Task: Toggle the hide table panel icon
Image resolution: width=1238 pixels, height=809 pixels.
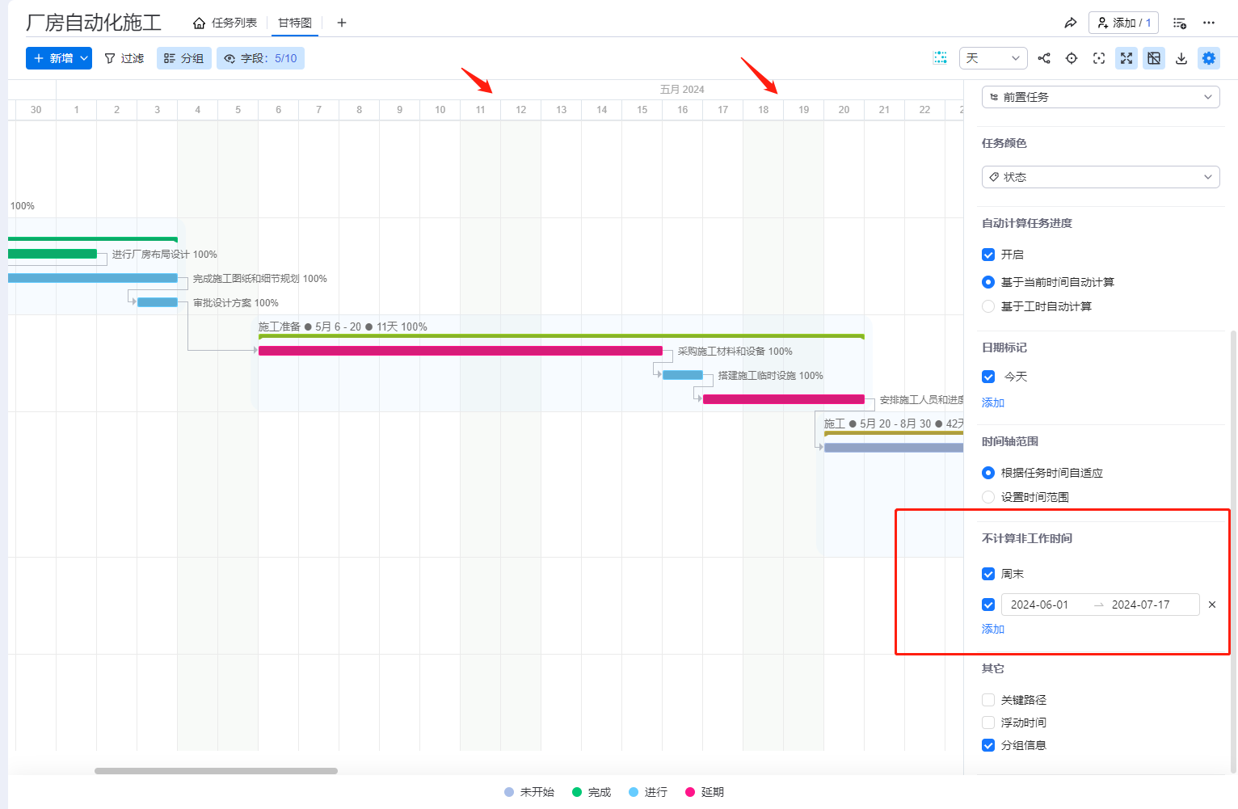Action: pyautogui.click(x=1154, y=58)
